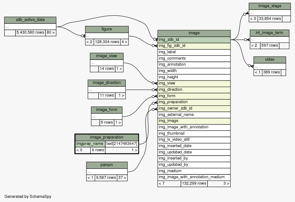Screen dimensions: 295x202
Task: Open the video table title
Action: (x=270, y=60)
